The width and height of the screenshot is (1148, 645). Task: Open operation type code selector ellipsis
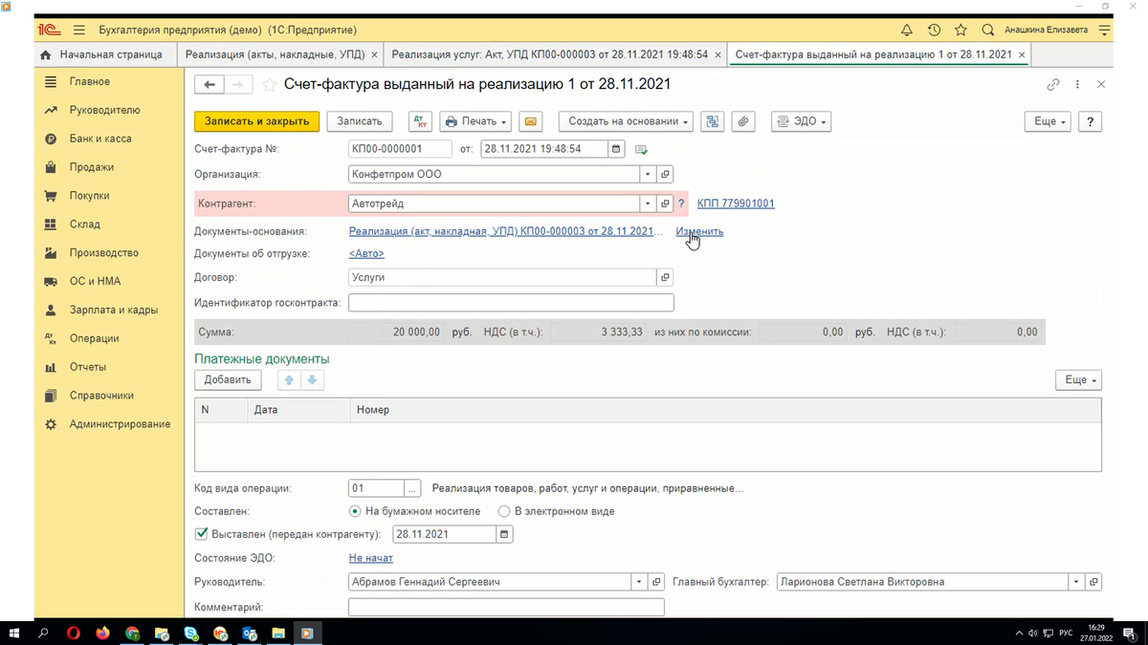click(x=412, y=488)
